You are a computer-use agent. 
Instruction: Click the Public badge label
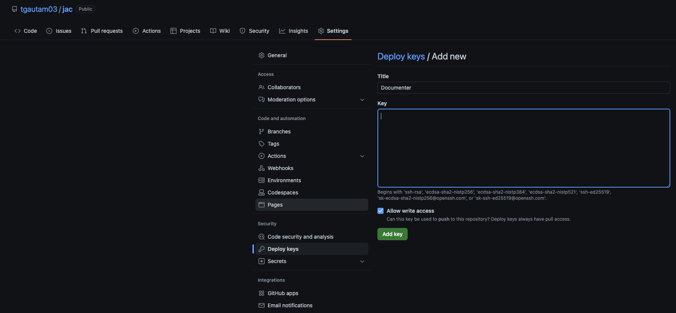tap(85, 9)
